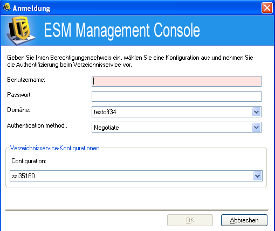Click the Passwort label

[x=19, y=95]
